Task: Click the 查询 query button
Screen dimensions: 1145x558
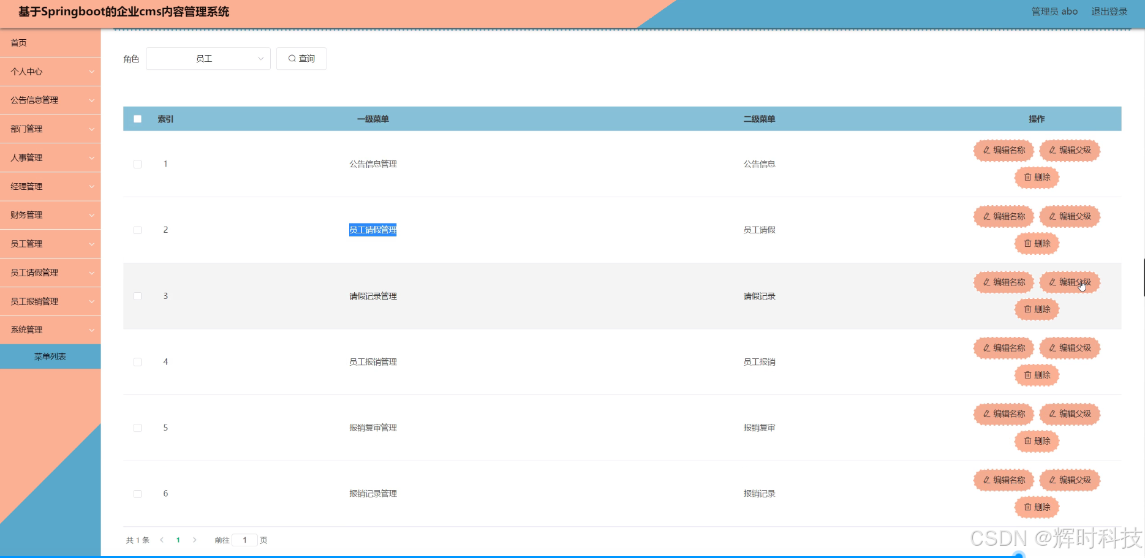Action: 301,58
